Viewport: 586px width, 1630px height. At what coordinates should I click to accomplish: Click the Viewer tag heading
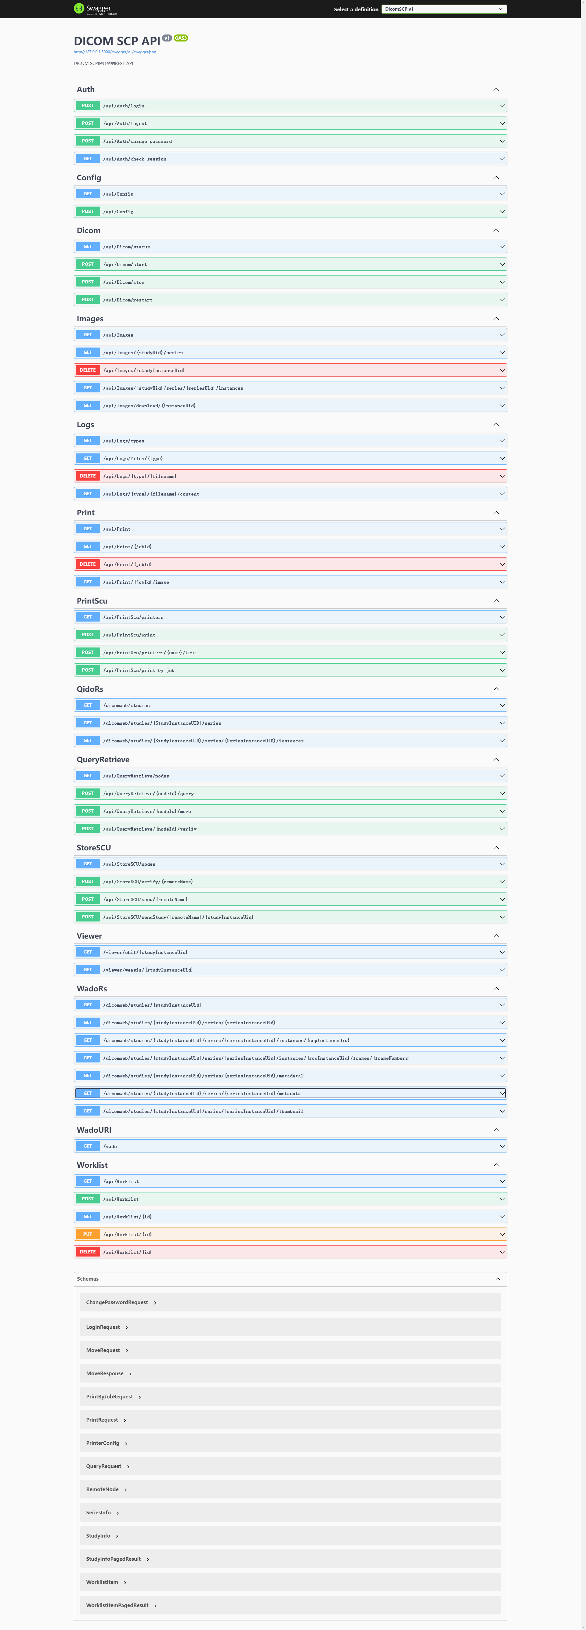point(89,936)
